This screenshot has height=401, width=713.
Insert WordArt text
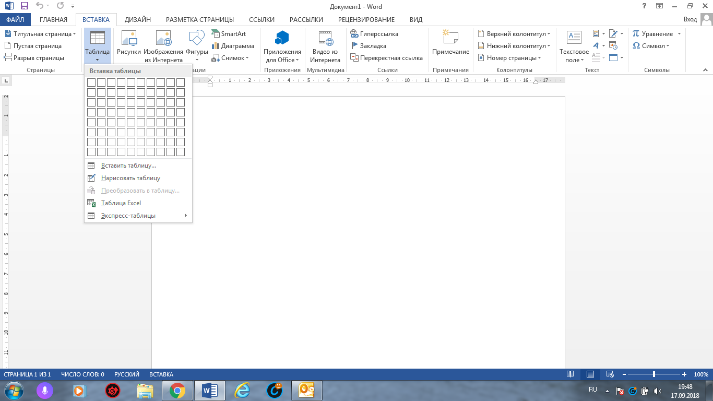click(x=599, y=45)
